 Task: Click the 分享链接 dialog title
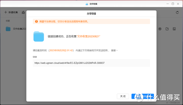point(91,14)
